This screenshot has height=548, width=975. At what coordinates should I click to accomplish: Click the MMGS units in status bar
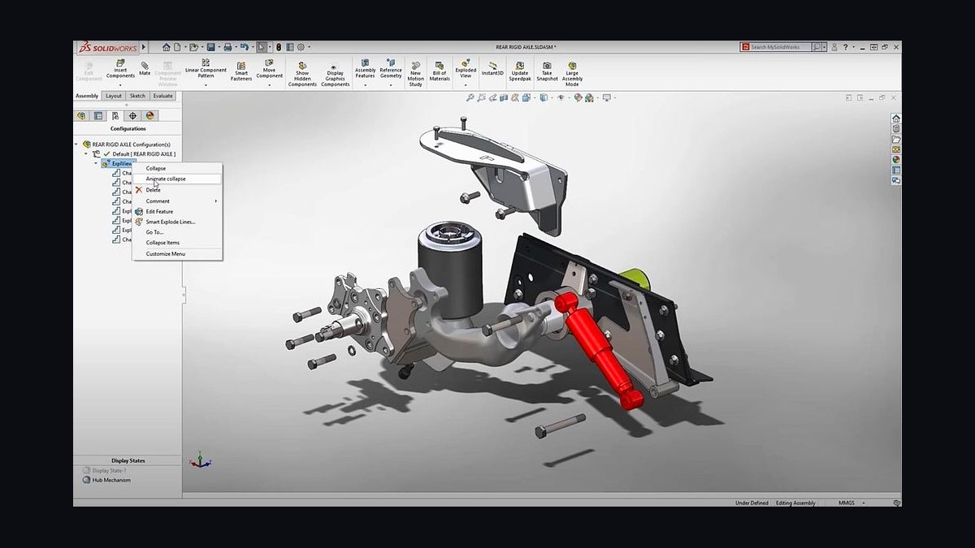(847, 503)
